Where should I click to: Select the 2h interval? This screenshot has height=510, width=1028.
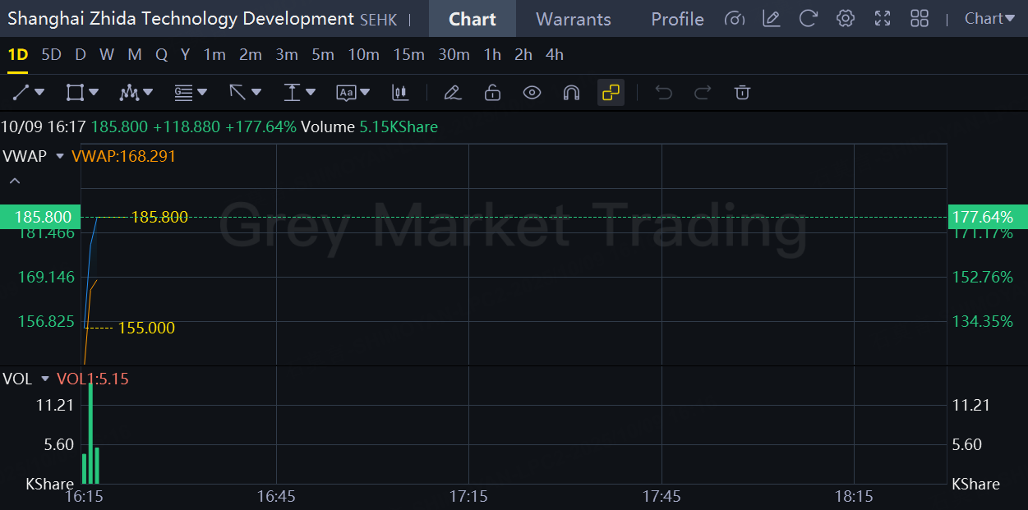(523, 55)
